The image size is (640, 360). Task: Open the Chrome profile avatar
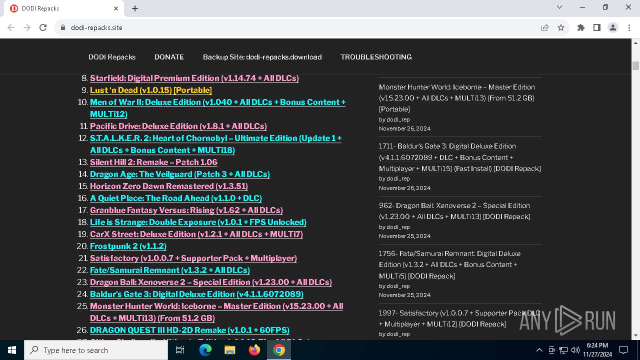point(613,27)
